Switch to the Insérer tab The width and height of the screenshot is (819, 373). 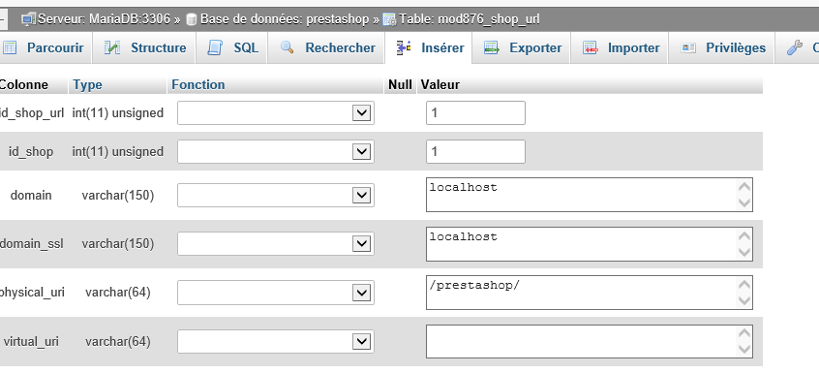[429, 47]
